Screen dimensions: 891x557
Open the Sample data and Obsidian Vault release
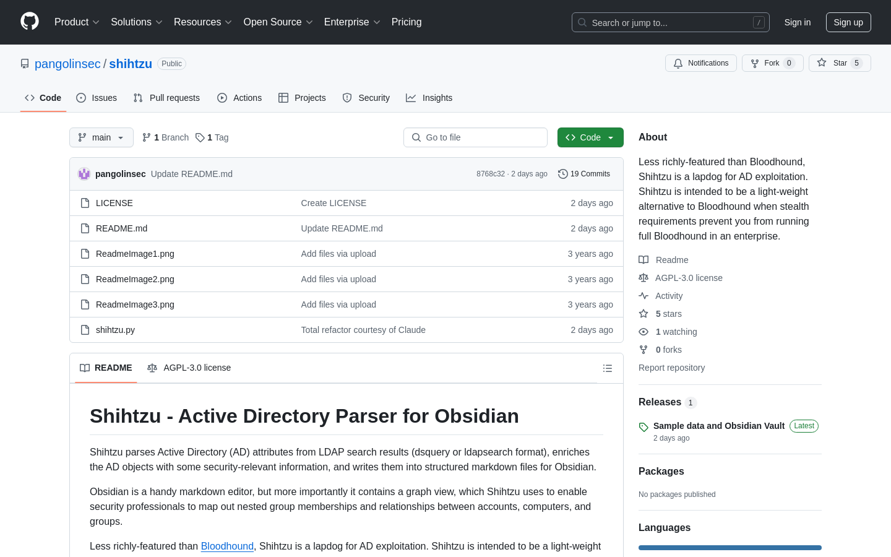coord(719,426)
